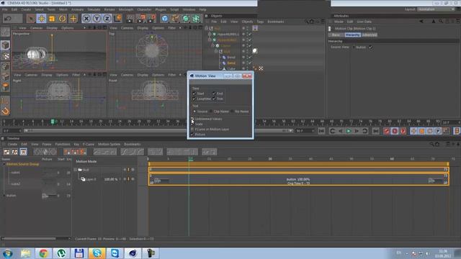The height and width of the screenshot is (259, 461).
Task: Expand the button motion source entry
Action: pyautogui.click(x=4, y=195)
